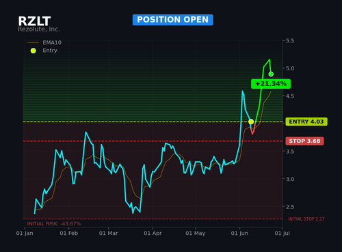This screenshot has height=252, width=342.
Task: Click the RZLT ticker symbol
Action: coord(34,21)
